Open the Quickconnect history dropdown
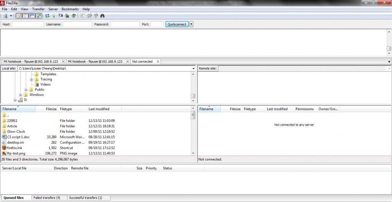 (x=191, y=24)
